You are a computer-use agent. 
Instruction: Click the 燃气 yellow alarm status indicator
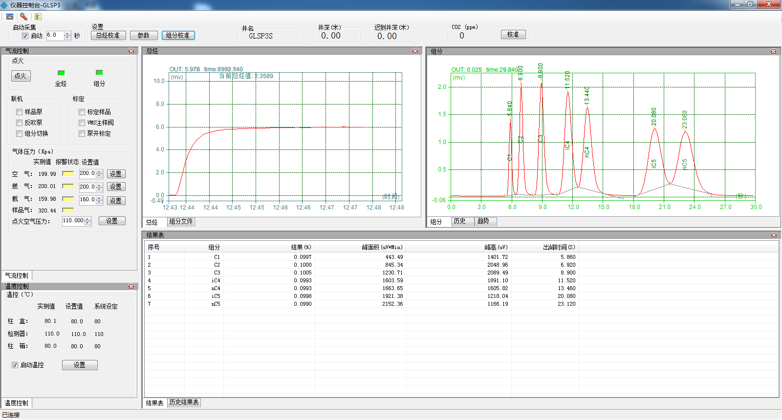point(68,186)
